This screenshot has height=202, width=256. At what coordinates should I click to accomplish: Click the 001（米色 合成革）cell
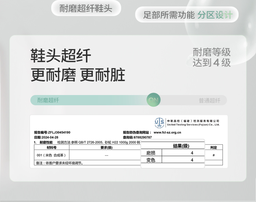coord(51,155)
